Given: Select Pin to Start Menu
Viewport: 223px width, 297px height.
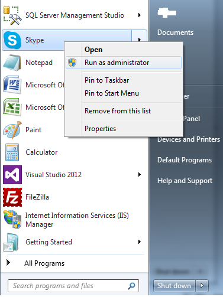Looking at the screenshot, I should pyautogui.click(x=124, y=93).
